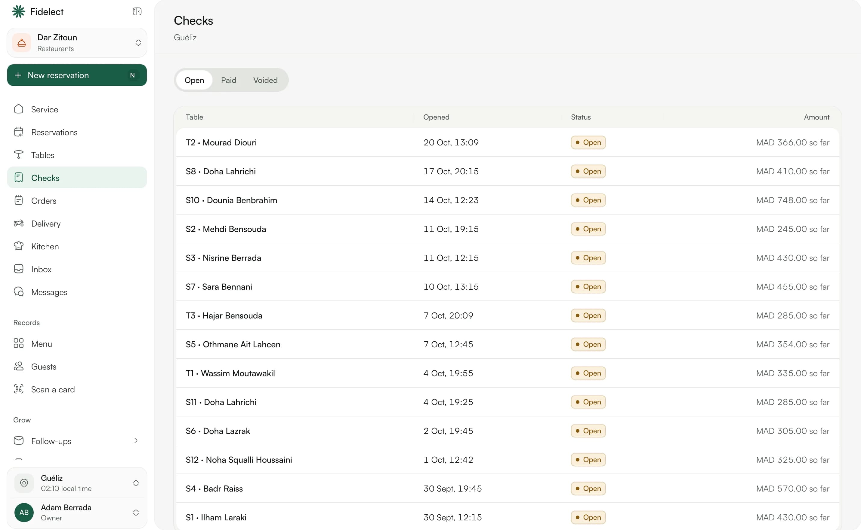This screenshot has width=861, height=530.
Task: Open the Delivery scooter icon
Action: pos(19,223)
